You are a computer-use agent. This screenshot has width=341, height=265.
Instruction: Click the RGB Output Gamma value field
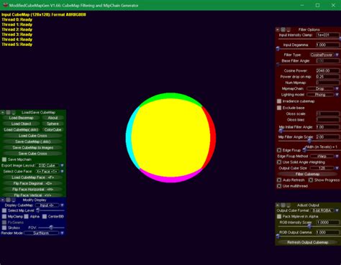tap(327, 233)
